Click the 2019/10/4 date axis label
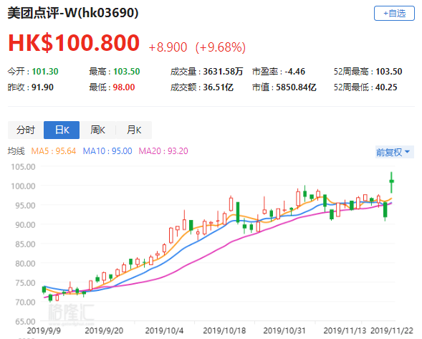Screen dimensions: 422x339 coord(164,330)
